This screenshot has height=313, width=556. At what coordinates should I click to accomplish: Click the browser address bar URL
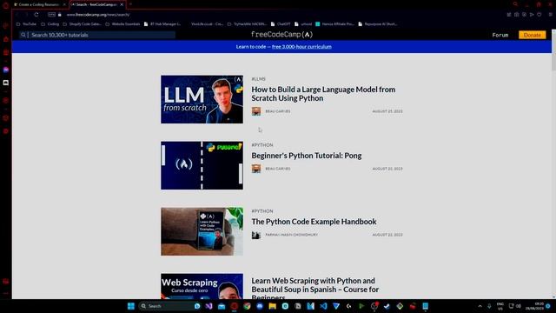pyautogui.click(x=98, y=15)
